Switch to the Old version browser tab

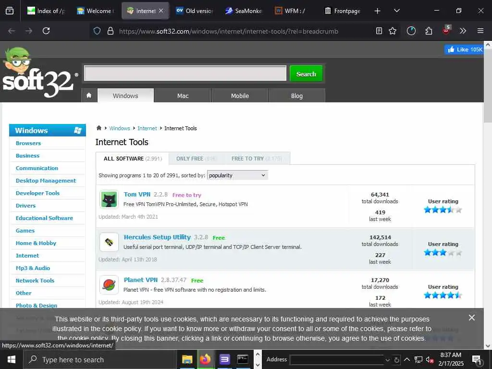(195, 11)
